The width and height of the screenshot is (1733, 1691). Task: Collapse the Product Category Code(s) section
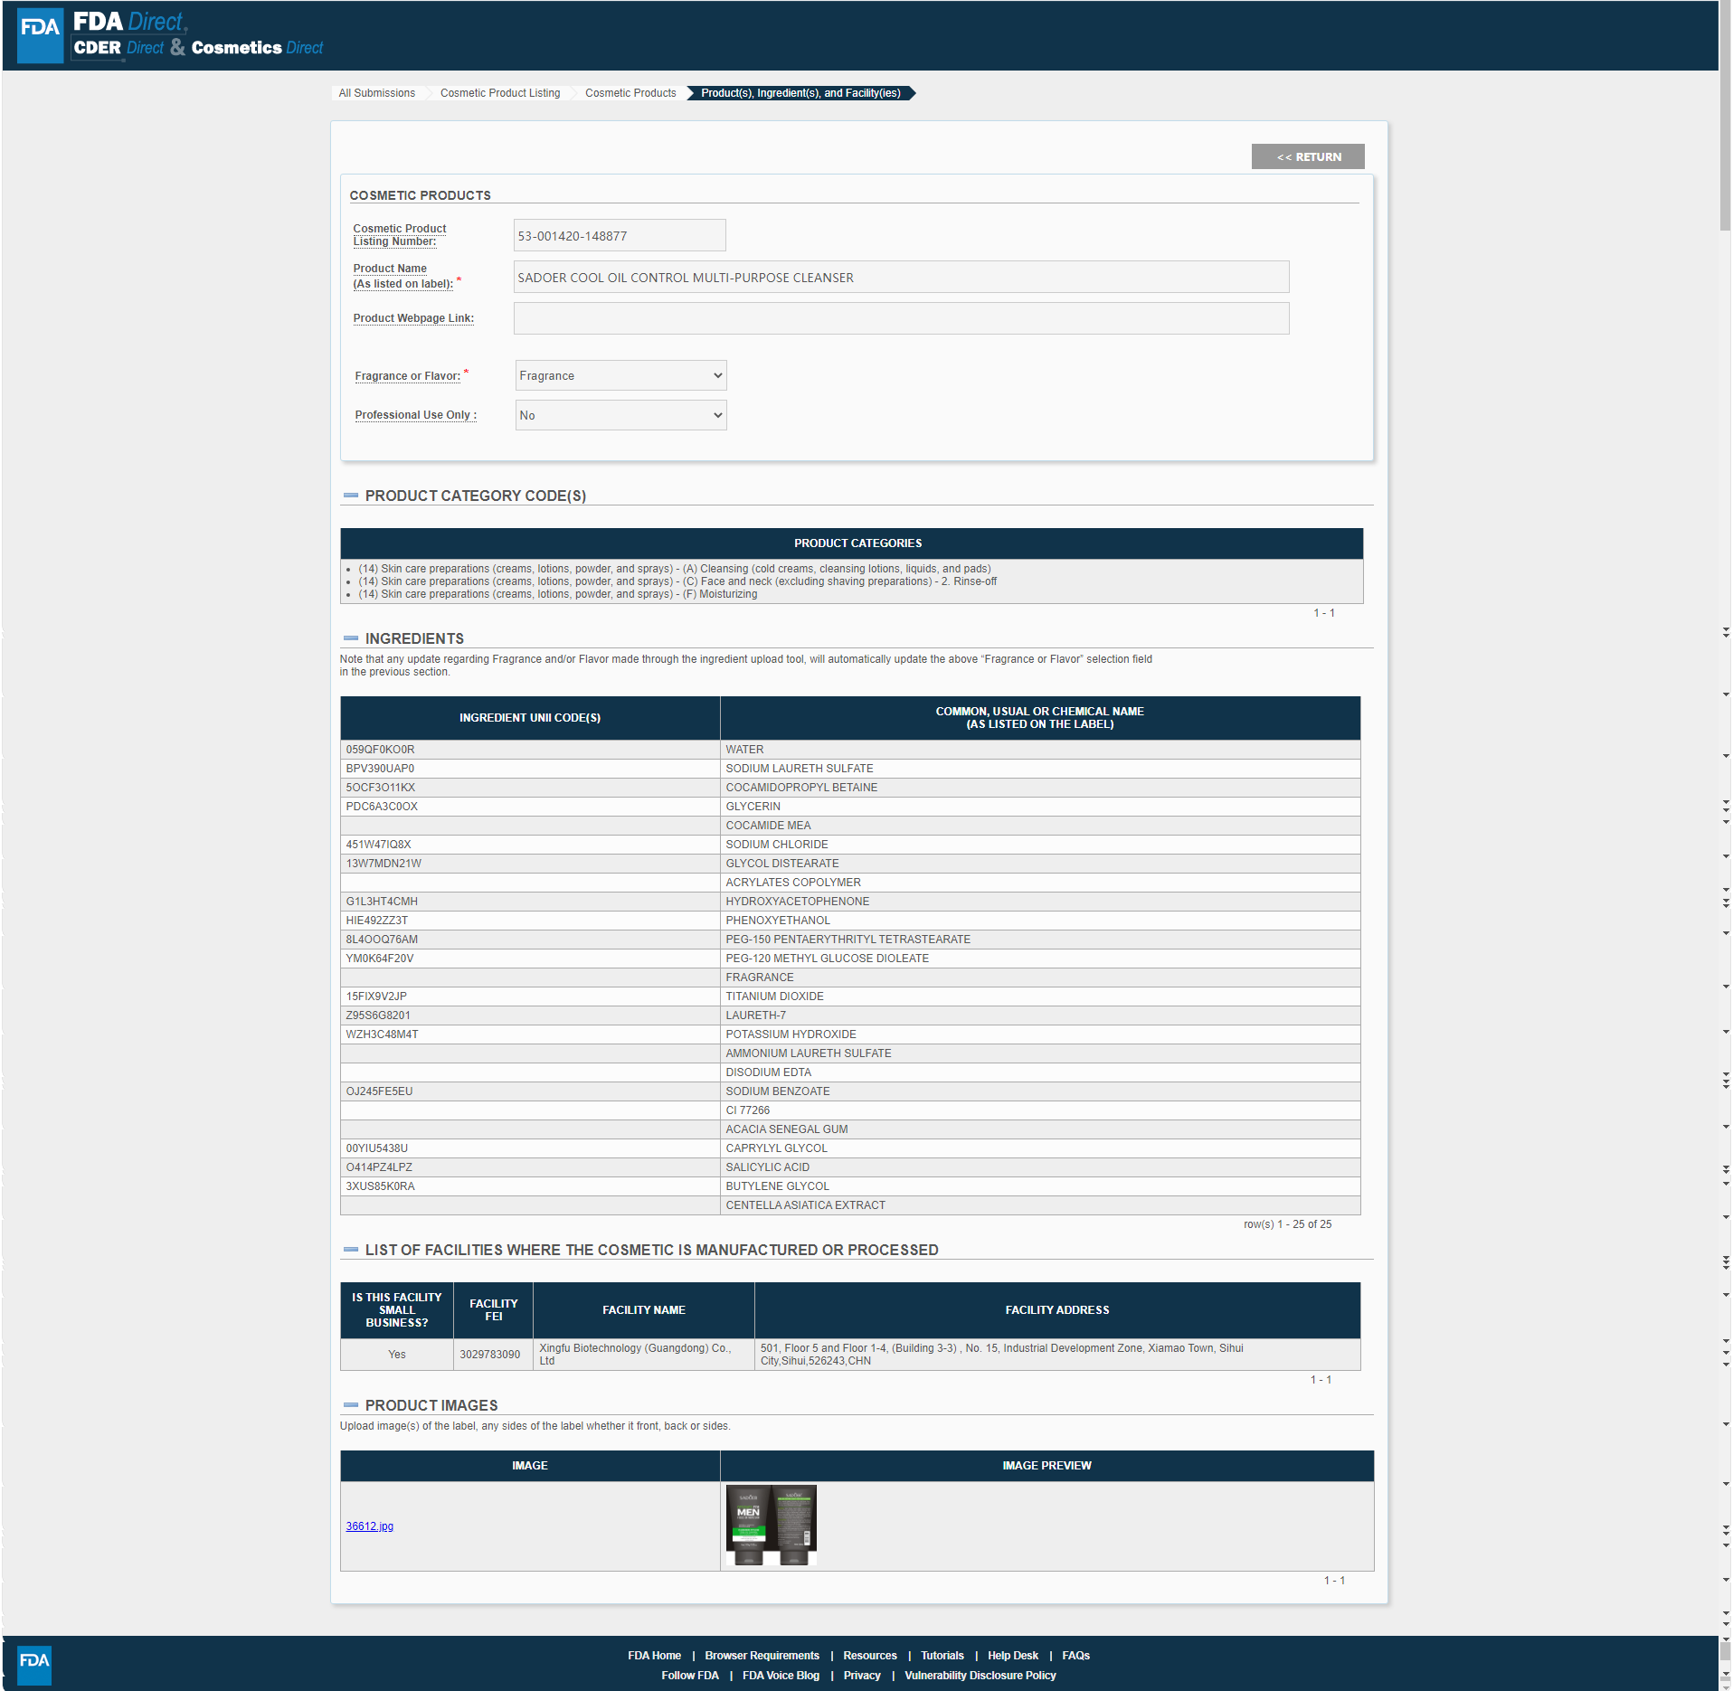[x=351, y=496]
